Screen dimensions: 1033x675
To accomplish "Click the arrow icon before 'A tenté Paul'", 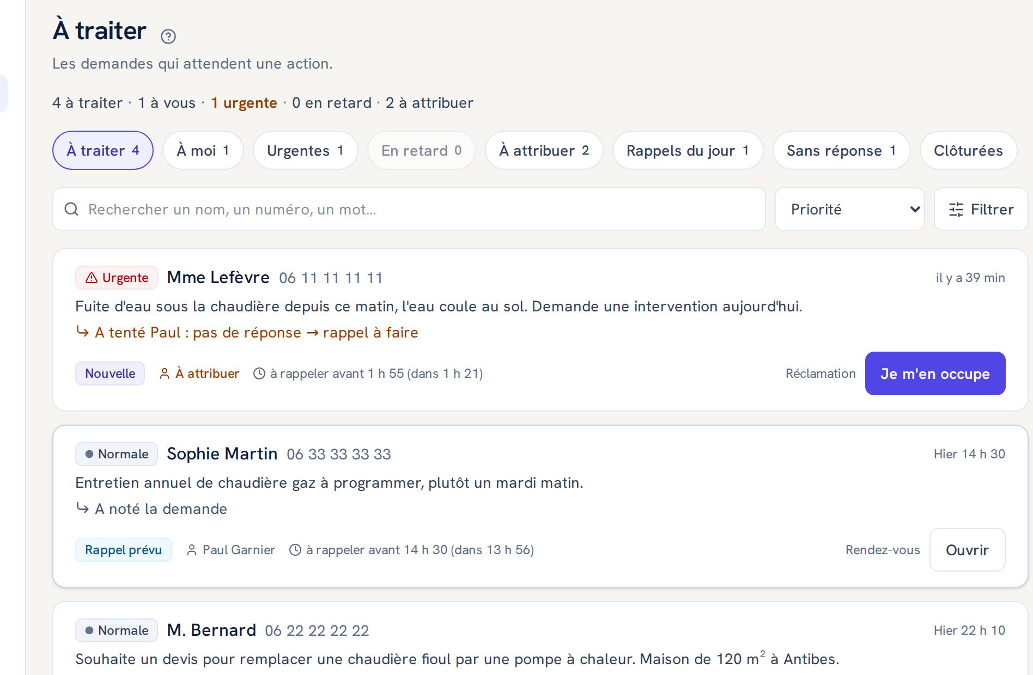I will click(x=82, y=332).
